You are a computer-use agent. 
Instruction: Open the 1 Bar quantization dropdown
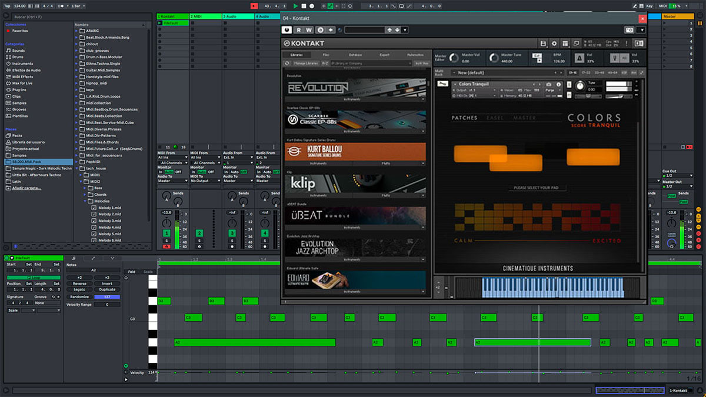(78, 6)
